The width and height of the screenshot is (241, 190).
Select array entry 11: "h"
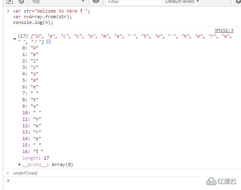32,119
